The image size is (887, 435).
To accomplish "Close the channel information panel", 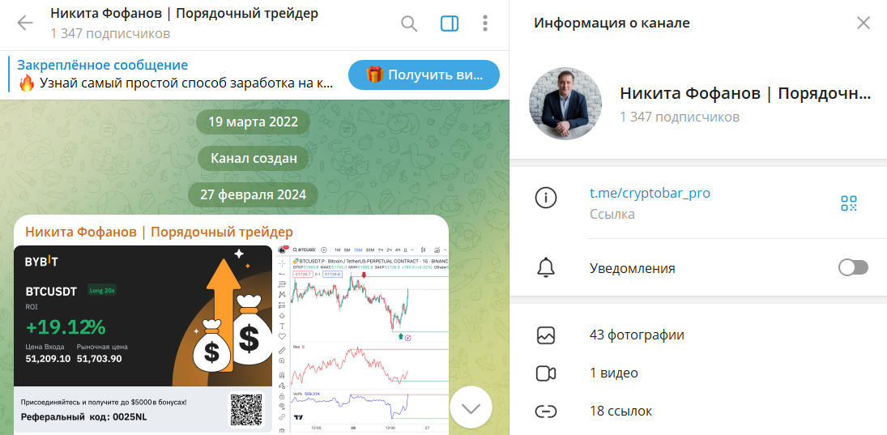I will tap(864, 23).
